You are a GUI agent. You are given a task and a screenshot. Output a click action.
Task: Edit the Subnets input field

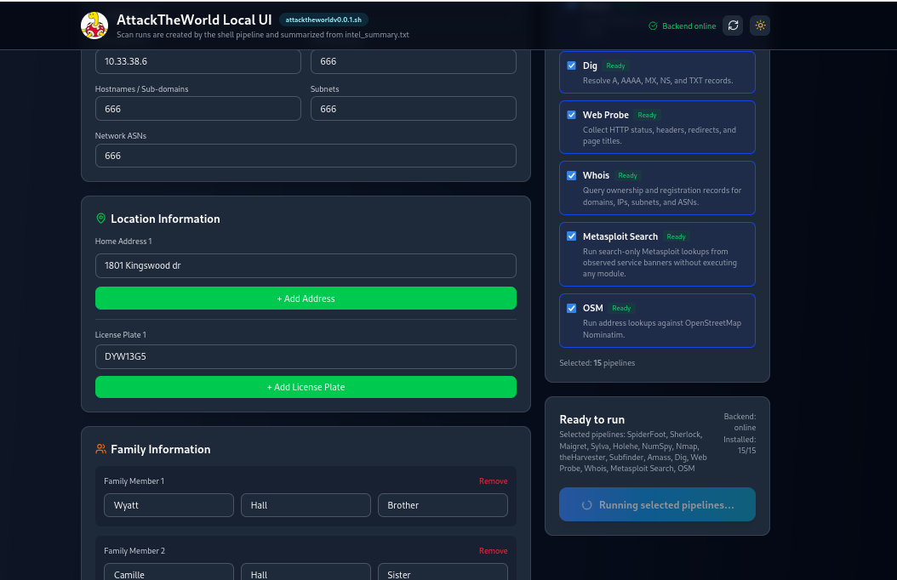413,109
